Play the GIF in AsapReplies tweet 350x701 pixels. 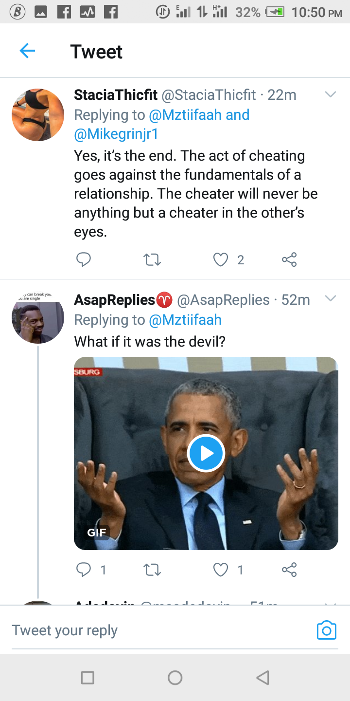206,453
